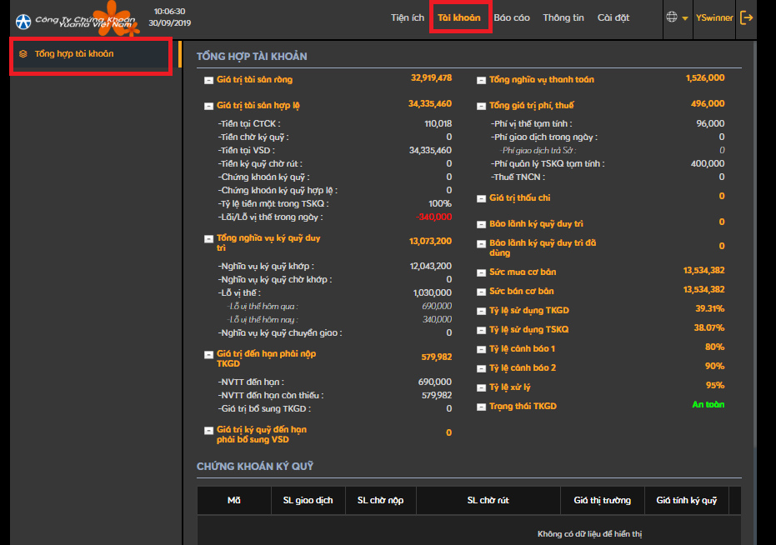This screenshot has width=776, height=545.
Task: Click the globe language icon
Action: 672,17
